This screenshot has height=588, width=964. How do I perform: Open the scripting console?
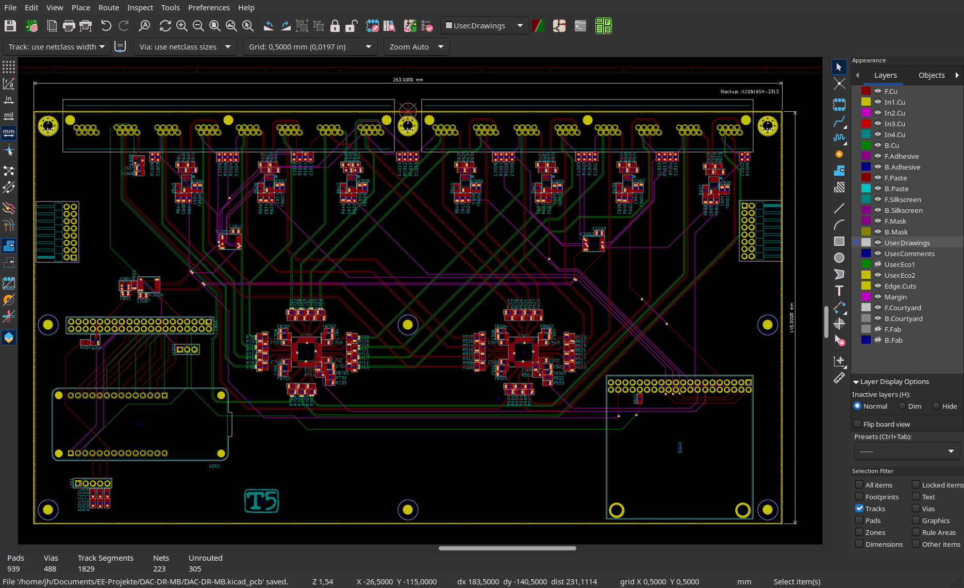580,26
